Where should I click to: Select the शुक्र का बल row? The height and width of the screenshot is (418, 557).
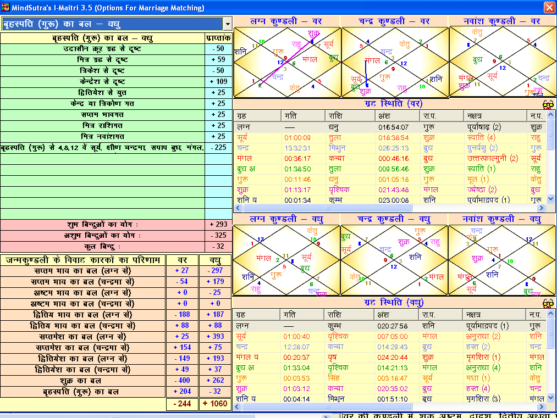pos(116,381)
